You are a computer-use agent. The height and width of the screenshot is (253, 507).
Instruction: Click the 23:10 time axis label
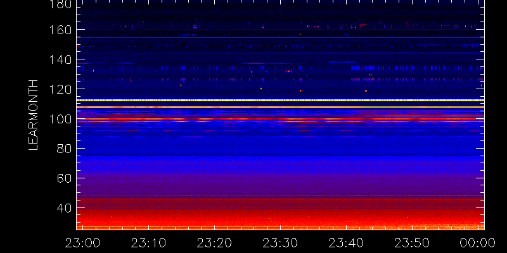[148, 243]
